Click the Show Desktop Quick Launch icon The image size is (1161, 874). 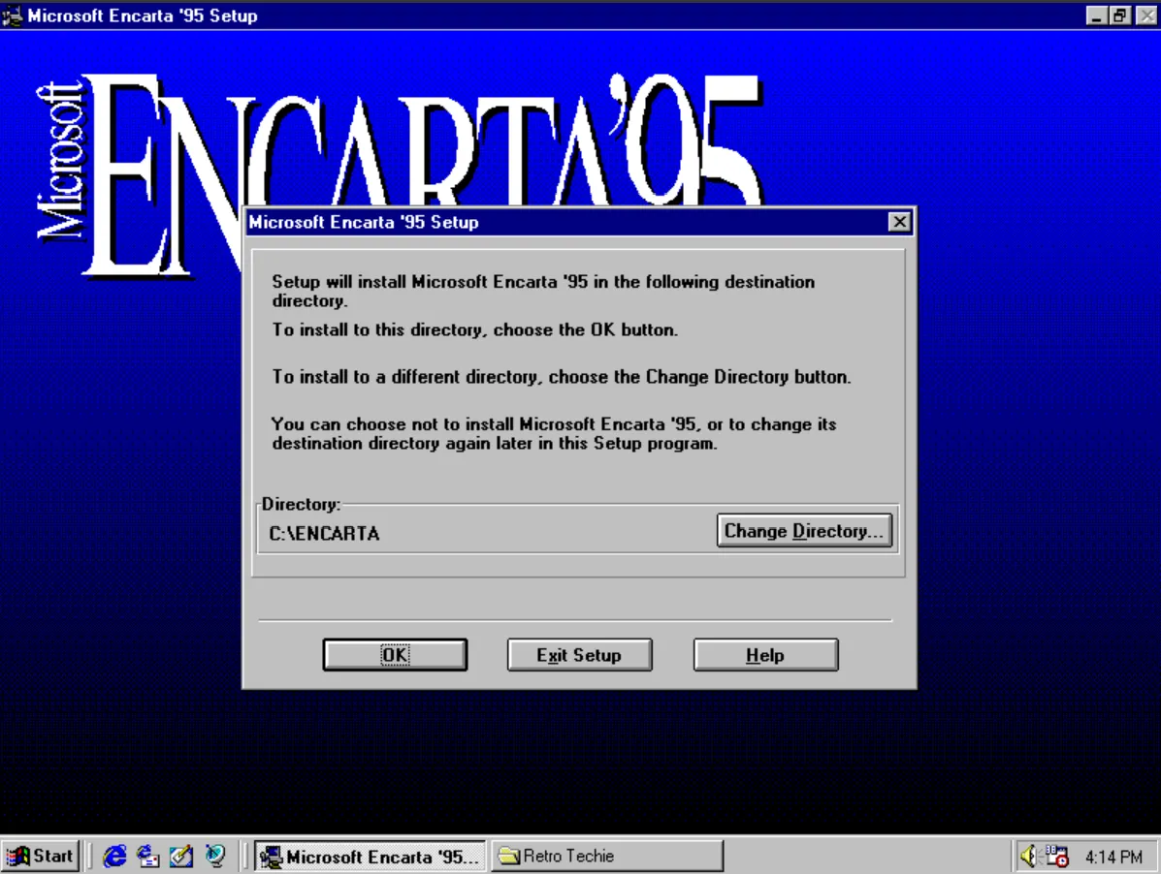tap(180, 856)
